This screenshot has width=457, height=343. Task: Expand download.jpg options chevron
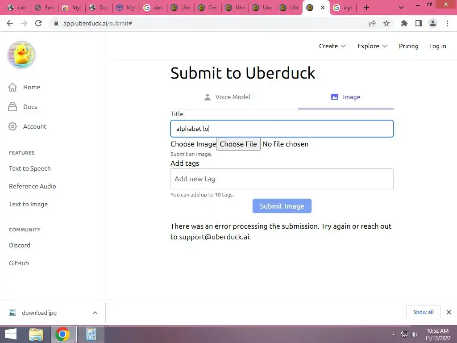95,313
